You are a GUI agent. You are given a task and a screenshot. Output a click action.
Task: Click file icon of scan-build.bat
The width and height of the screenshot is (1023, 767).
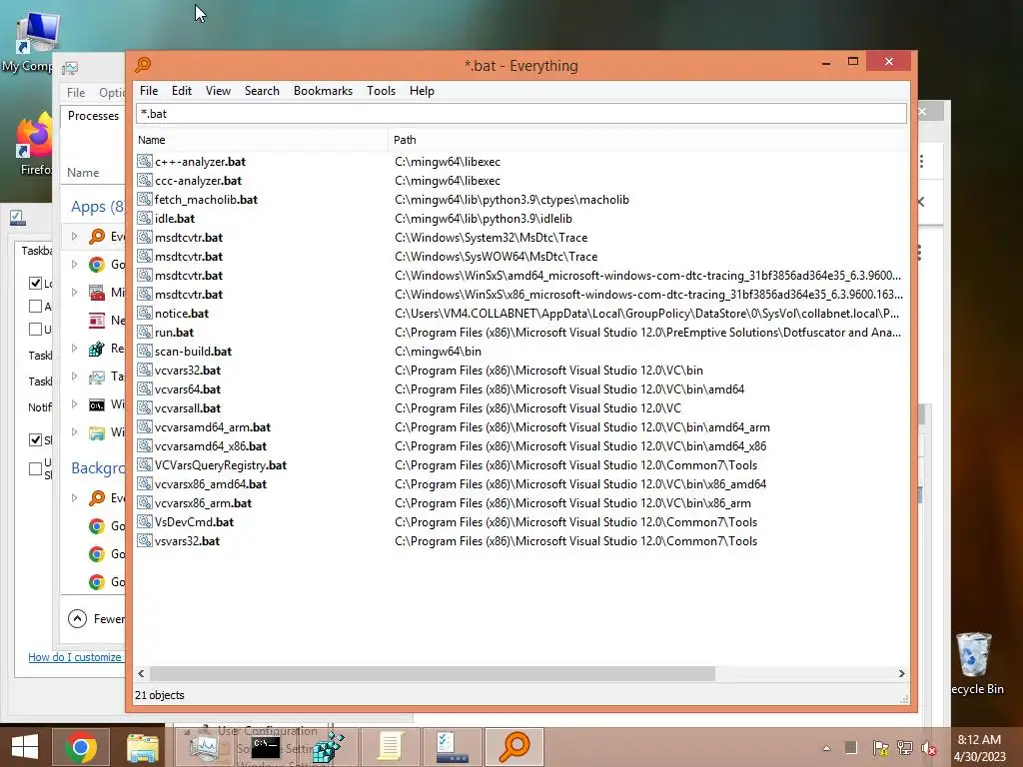tap(145, 351)
